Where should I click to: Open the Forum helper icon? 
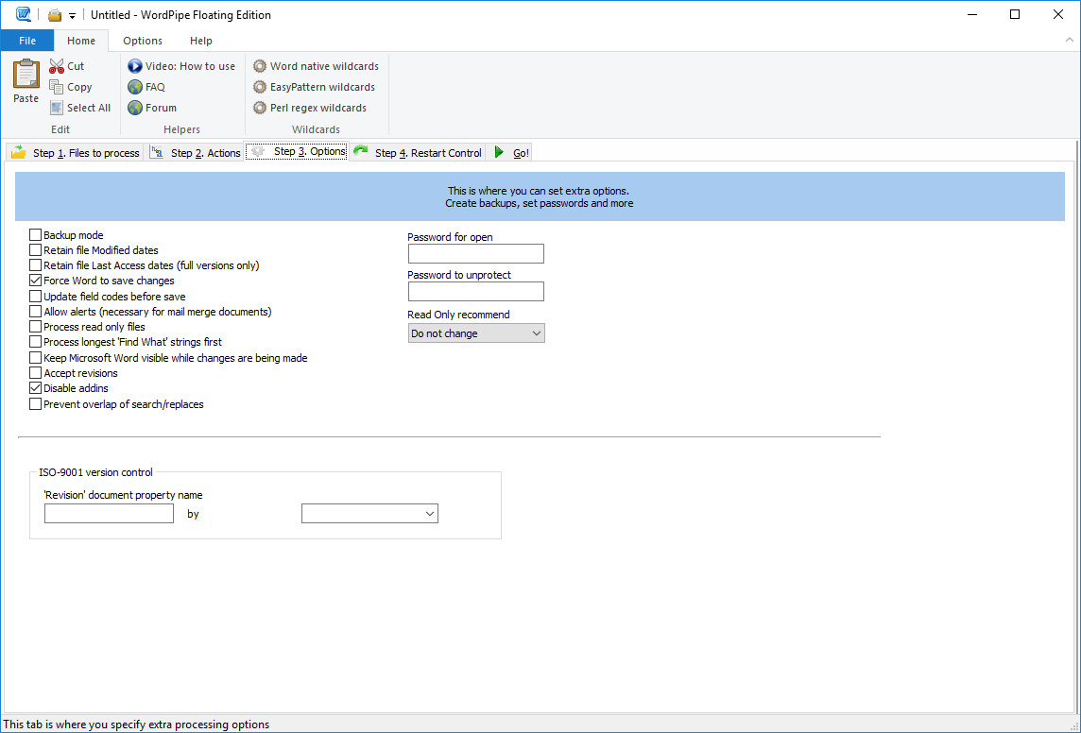(135, 108)
